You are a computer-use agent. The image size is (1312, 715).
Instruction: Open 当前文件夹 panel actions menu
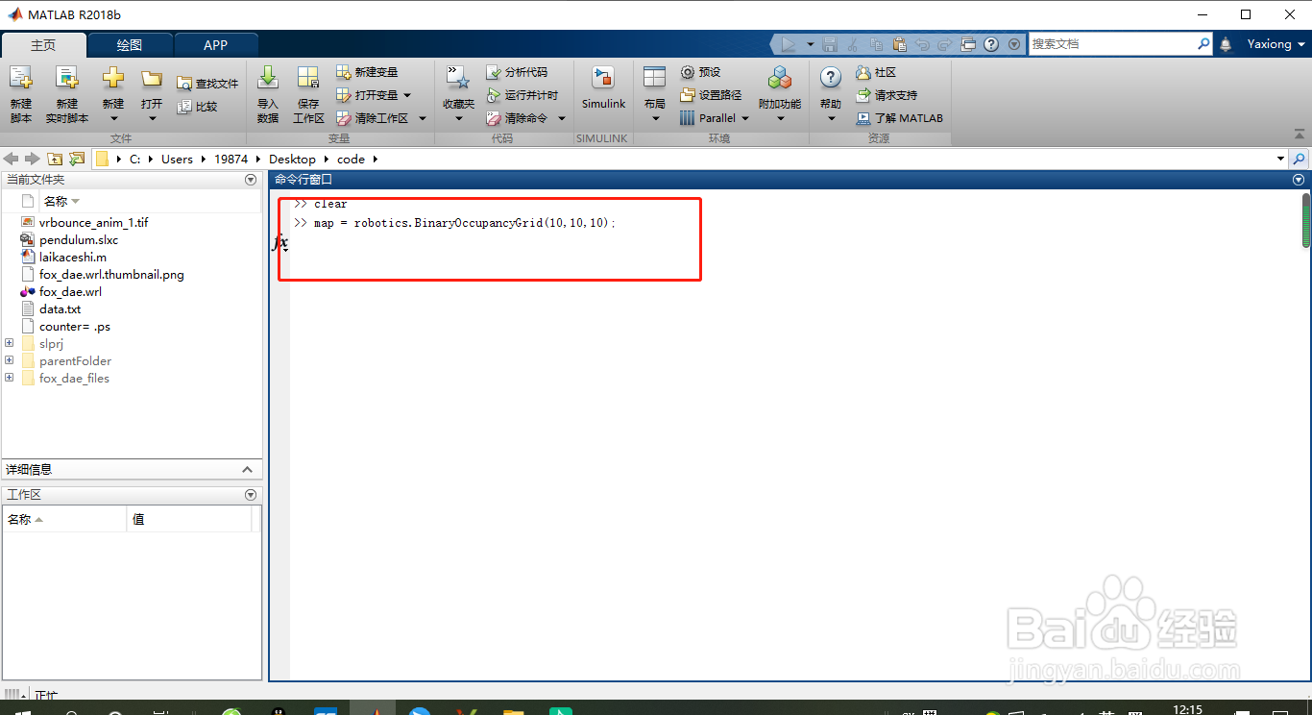tap(251, 180)
